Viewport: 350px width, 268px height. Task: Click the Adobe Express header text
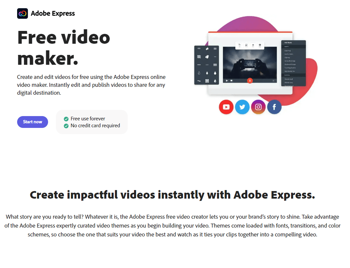coord(53,13)
